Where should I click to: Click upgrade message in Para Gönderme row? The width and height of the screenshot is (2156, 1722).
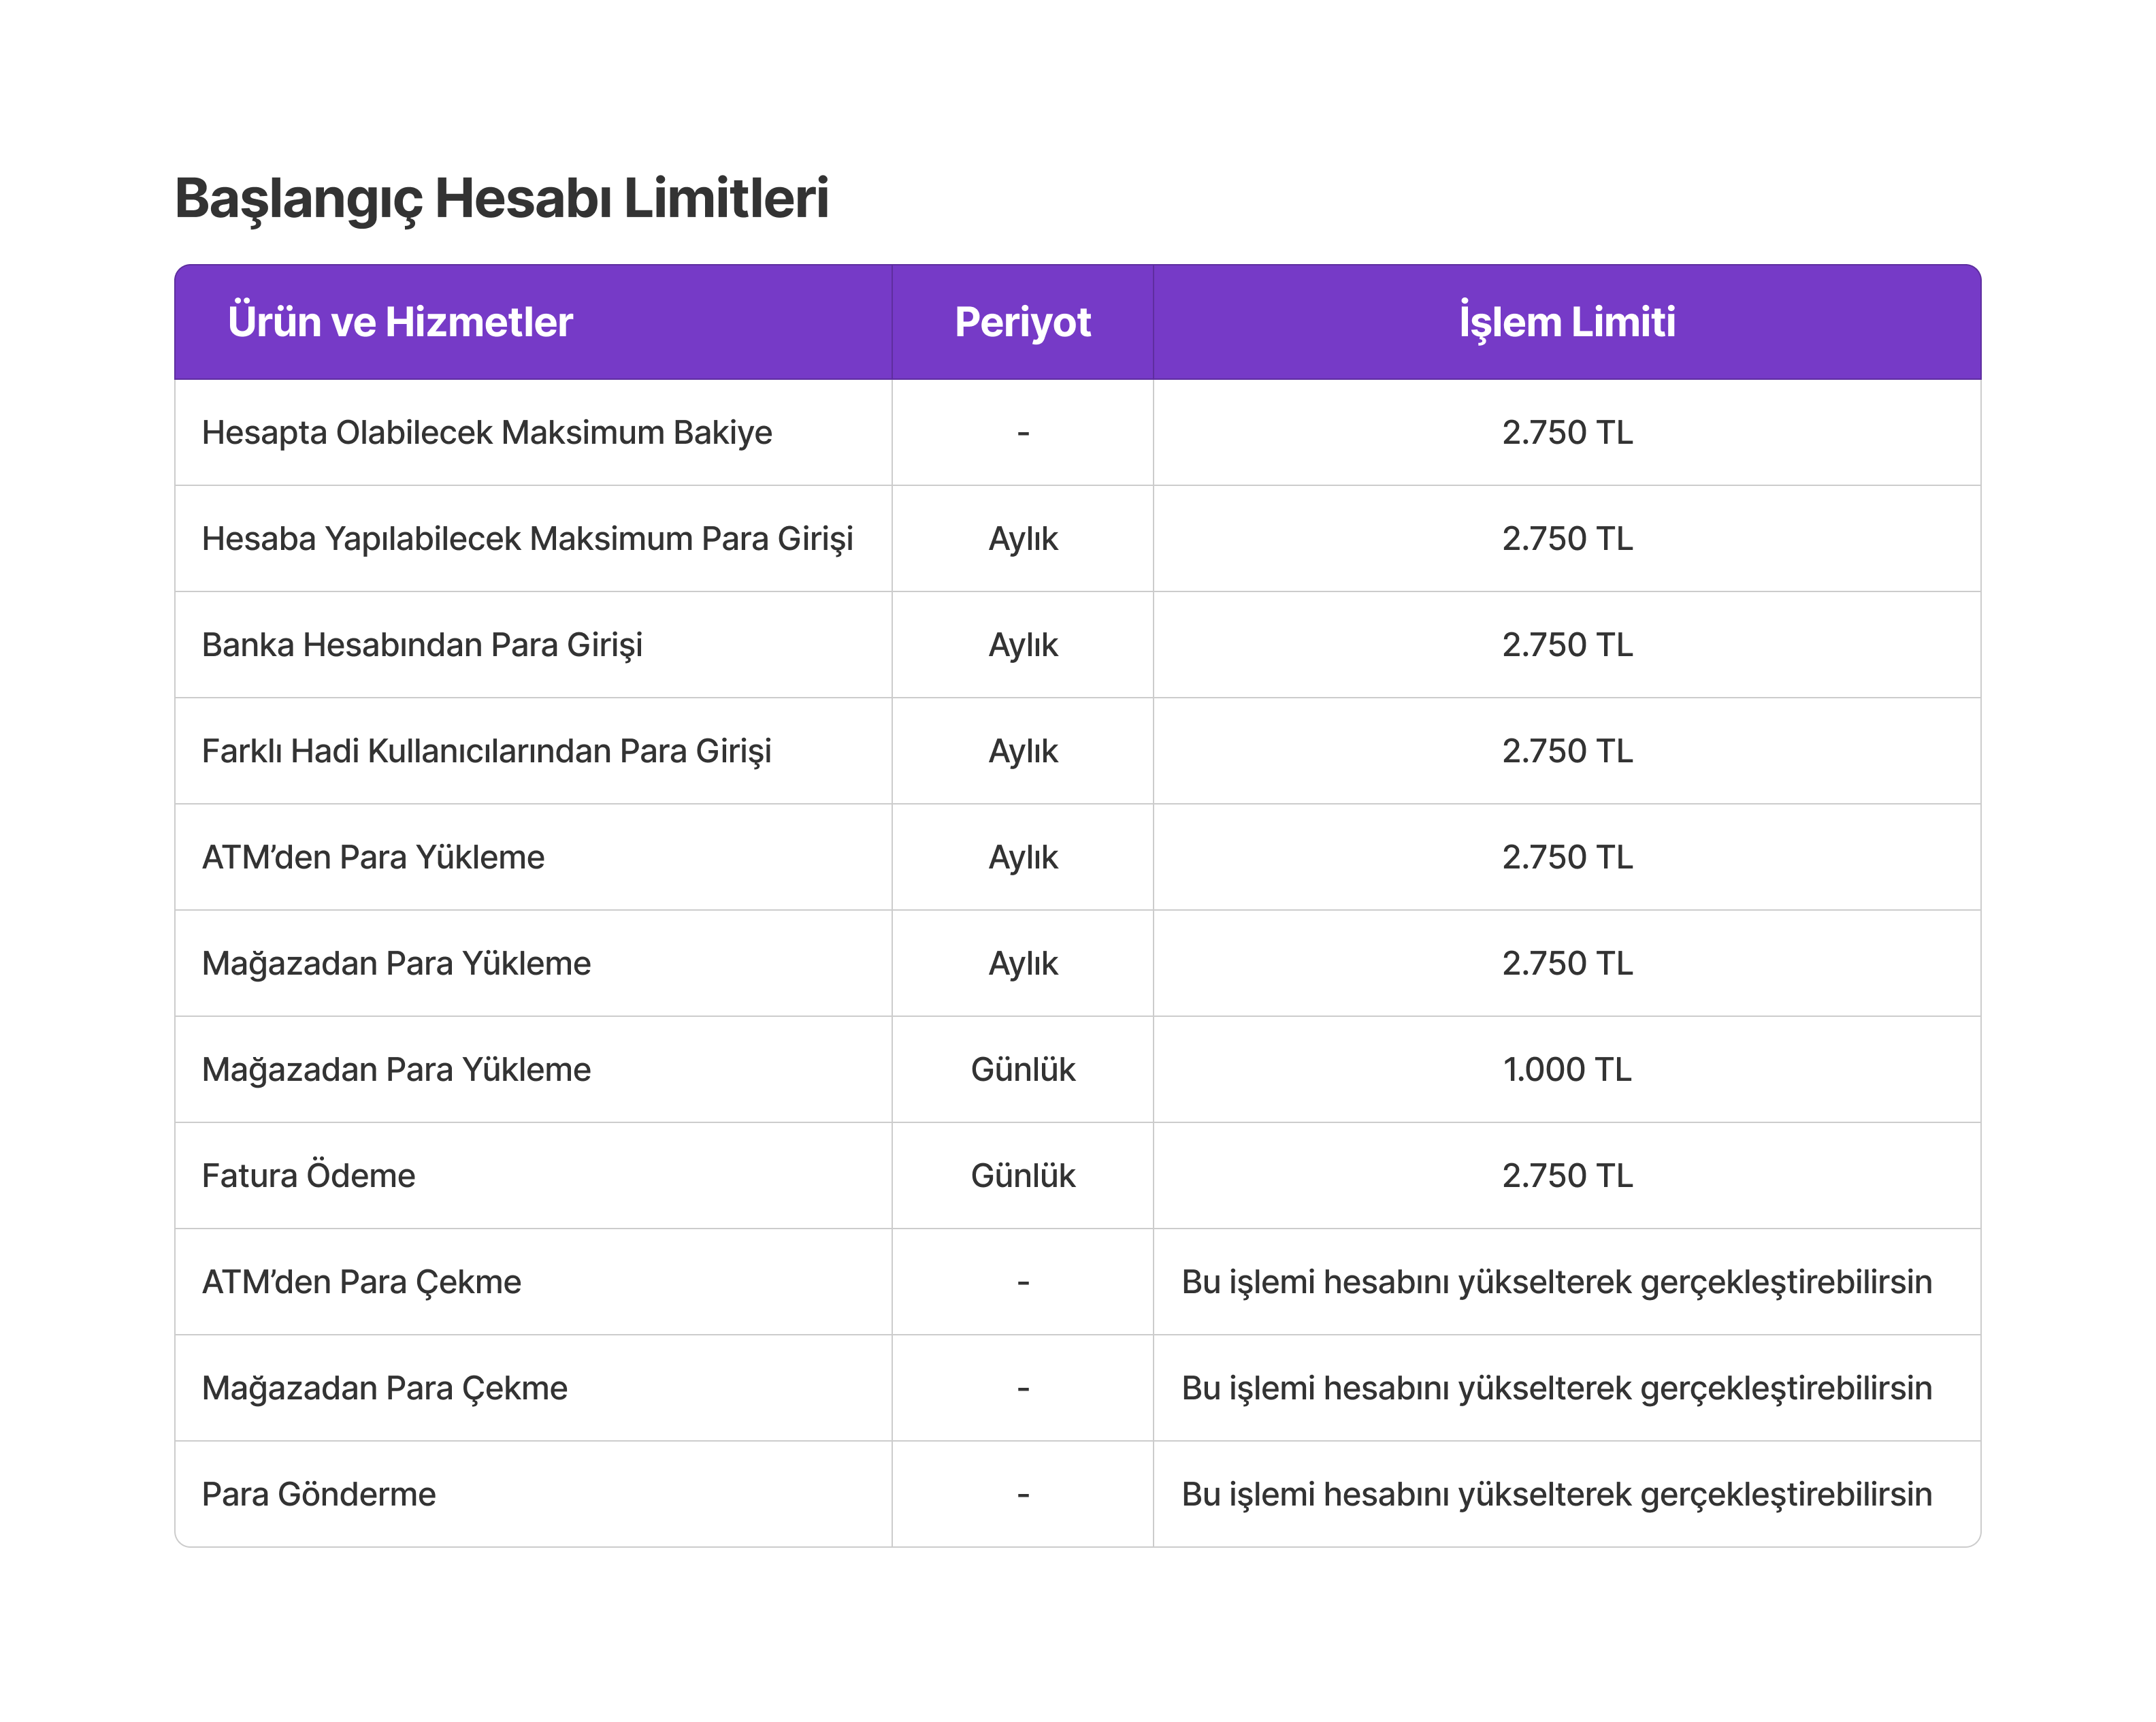click(x=1556, y=1494)
